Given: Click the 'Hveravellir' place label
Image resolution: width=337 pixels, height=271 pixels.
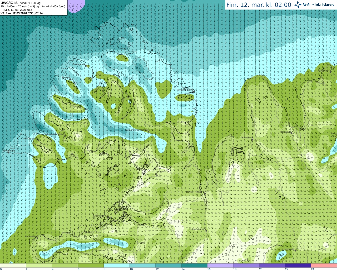Looking at the screenshot, I should pos(289,249).
